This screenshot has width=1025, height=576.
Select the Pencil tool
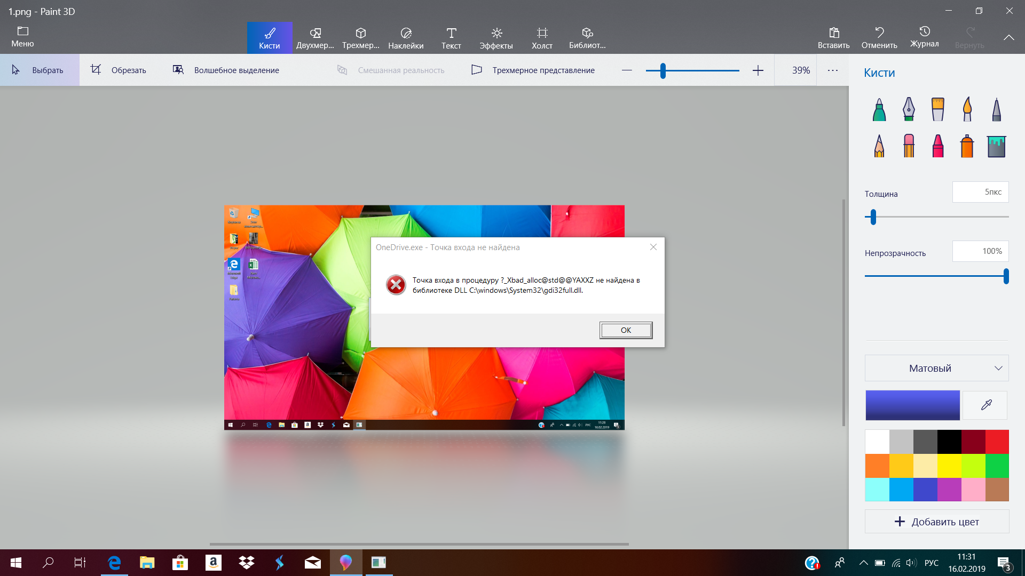879,146
